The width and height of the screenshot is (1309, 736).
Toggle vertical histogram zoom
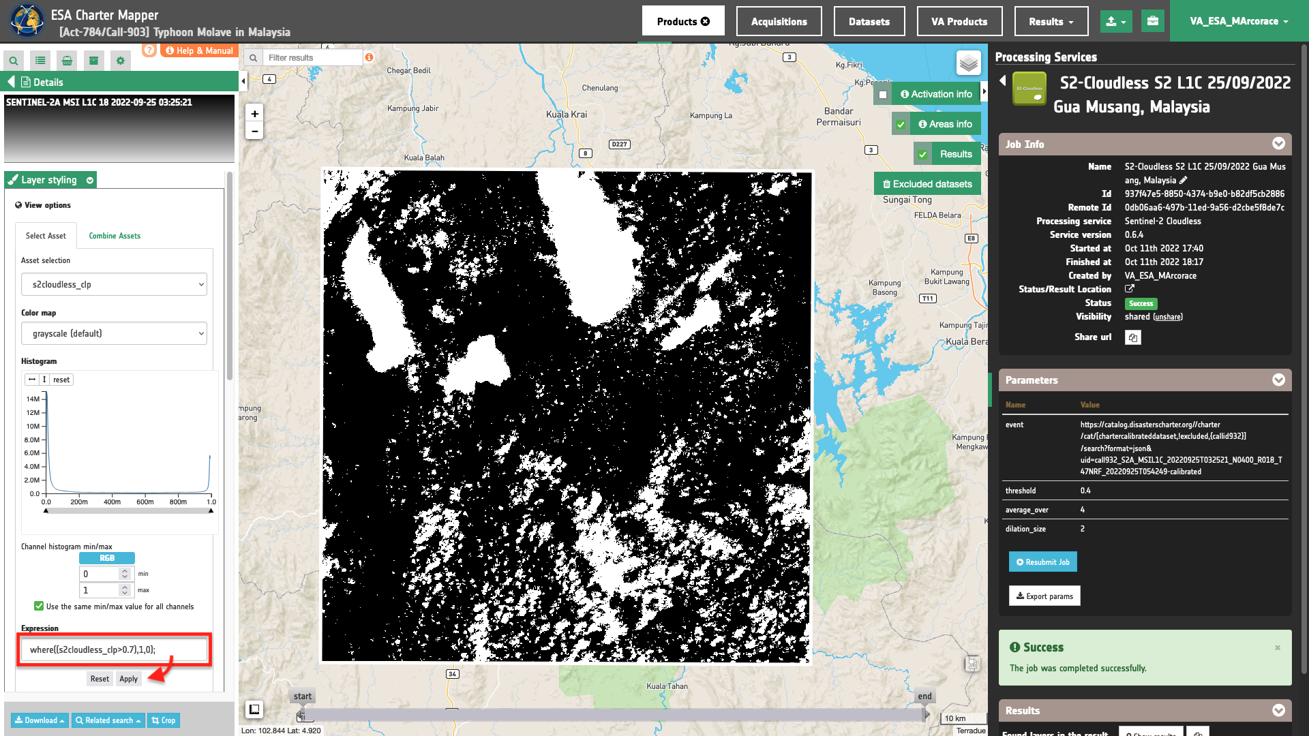pyautogui.click(x=44, y=380)
